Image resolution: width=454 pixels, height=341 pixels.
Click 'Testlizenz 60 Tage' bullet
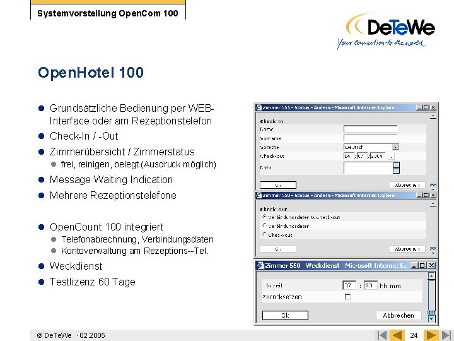pyautogui.click(x=92, y=282)
